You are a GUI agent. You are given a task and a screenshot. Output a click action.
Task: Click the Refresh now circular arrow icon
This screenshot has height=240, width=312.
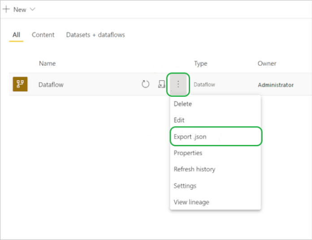tap(146, 84)
